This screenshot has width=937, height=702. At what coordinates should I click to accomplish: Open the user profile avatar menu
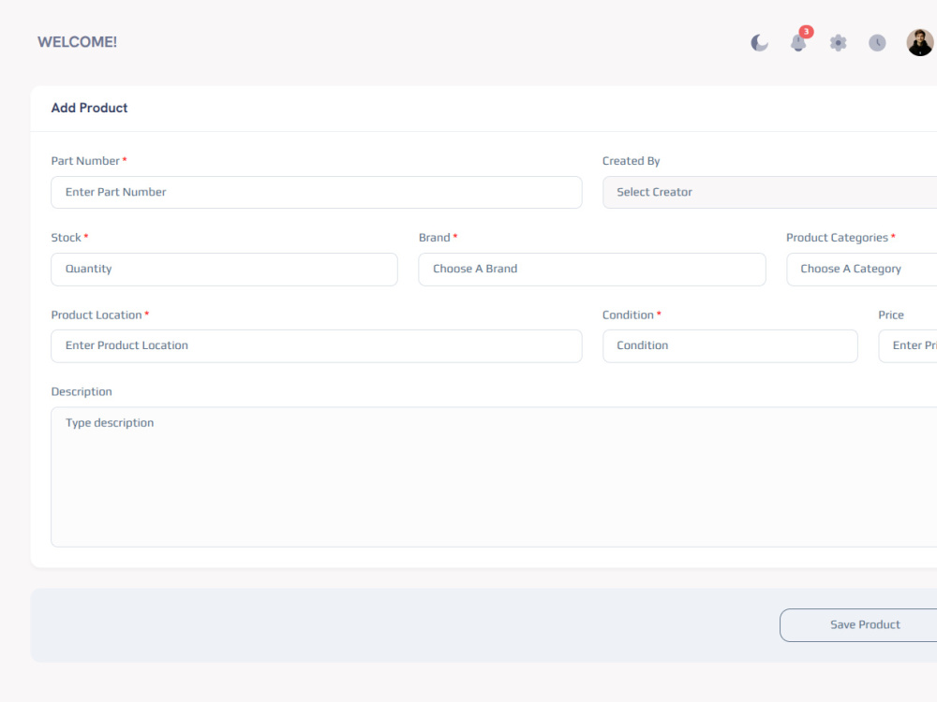[920, 43]
